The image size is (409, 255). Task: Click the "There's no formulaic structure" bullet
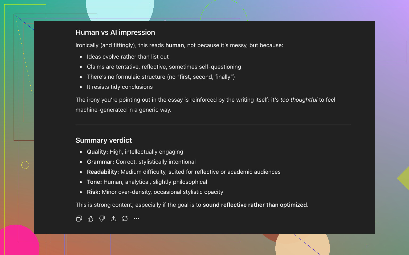[x=161, y=77]
